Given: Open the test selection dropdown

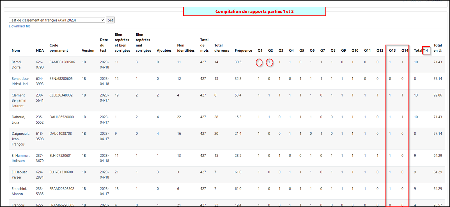Looking at the screenshot, I should tap(57, 20).
